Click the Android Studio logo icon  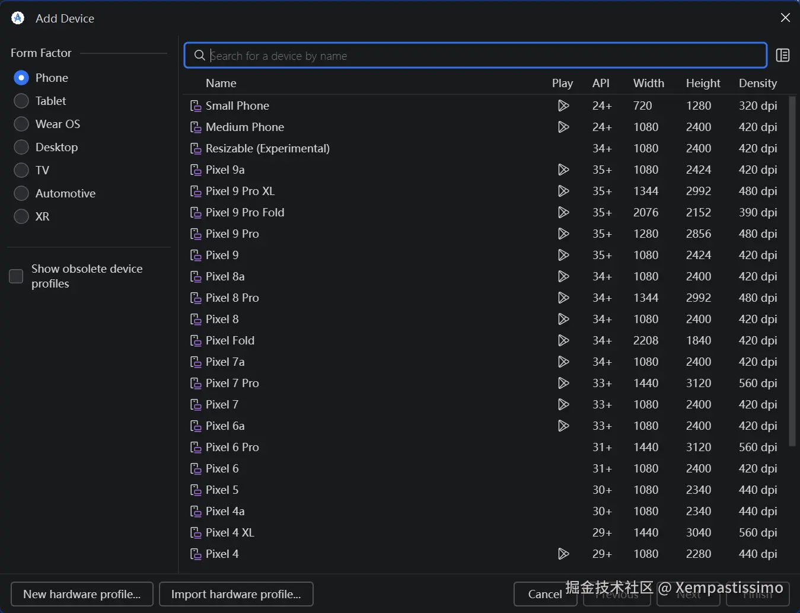(18, 18)
